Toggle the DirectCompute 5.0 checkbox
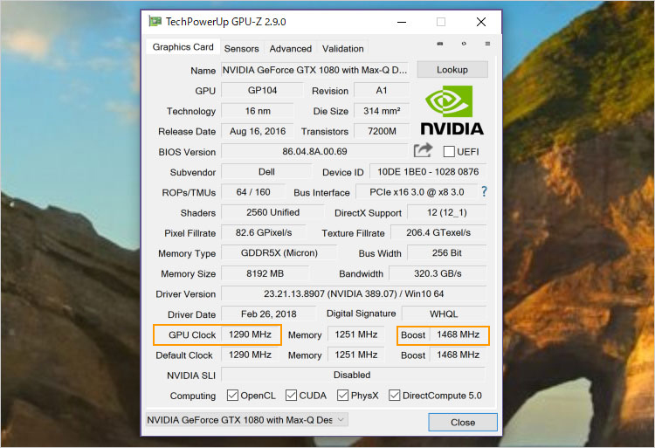This screenshot has height=448, width=655. click(x=394, y=395)
